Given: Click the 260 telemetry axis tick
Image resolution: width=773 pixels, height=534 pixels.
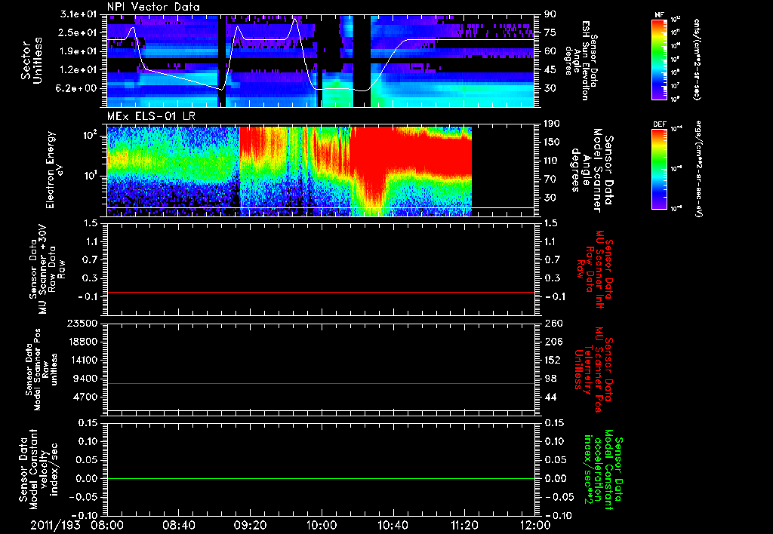Looking at the screenshot, I should [553, 324].
